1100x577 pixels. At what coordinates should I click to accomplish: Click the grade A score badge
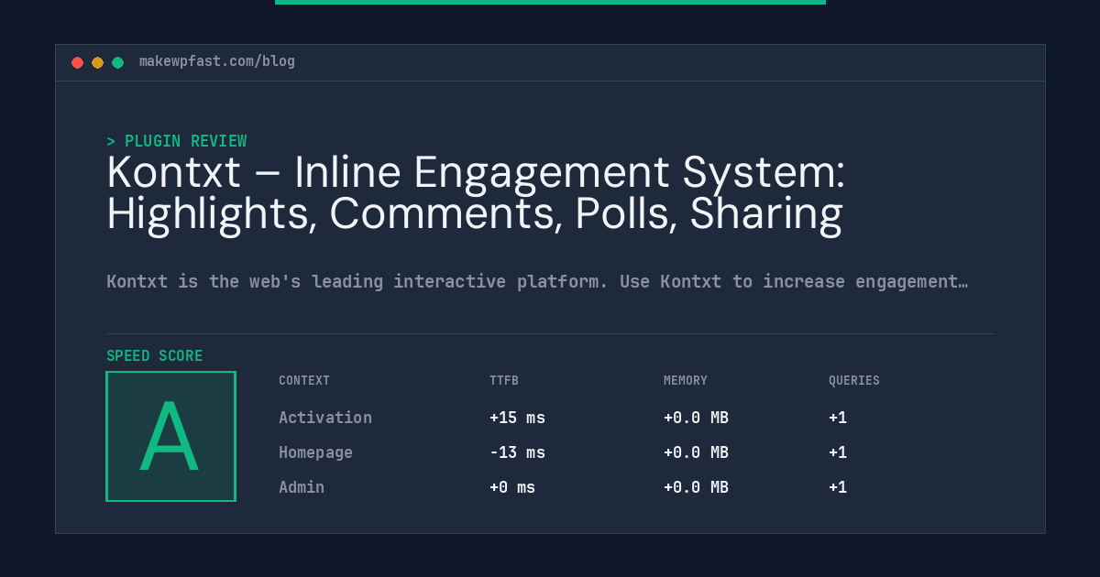tap(170, 436)
